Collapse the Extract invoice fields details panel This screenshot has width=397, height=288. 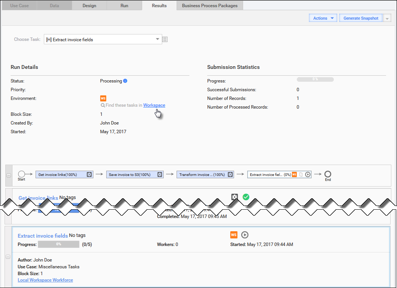click(8, 257)
